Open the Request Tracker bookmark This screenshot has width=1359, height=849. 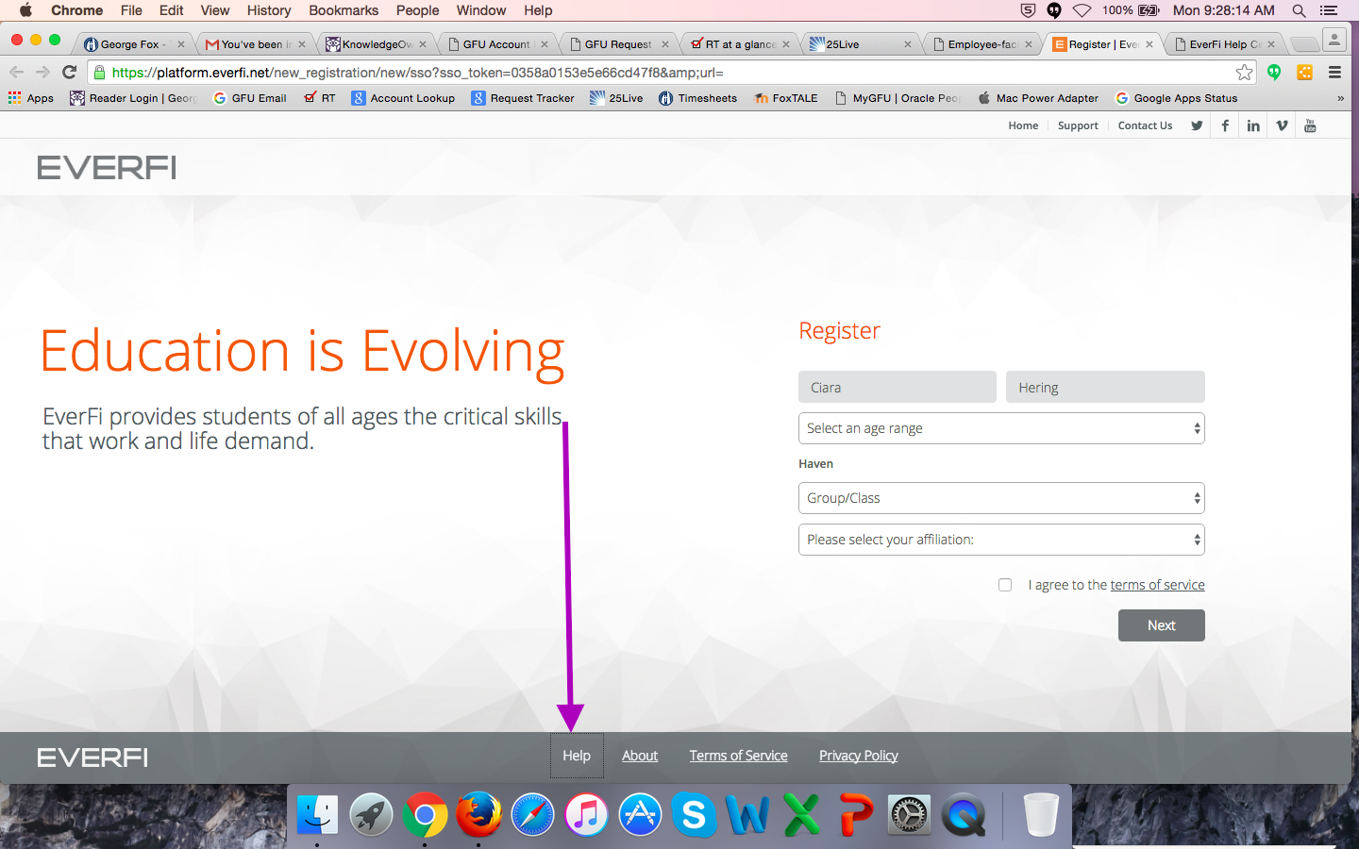click(x=523, y=98)
